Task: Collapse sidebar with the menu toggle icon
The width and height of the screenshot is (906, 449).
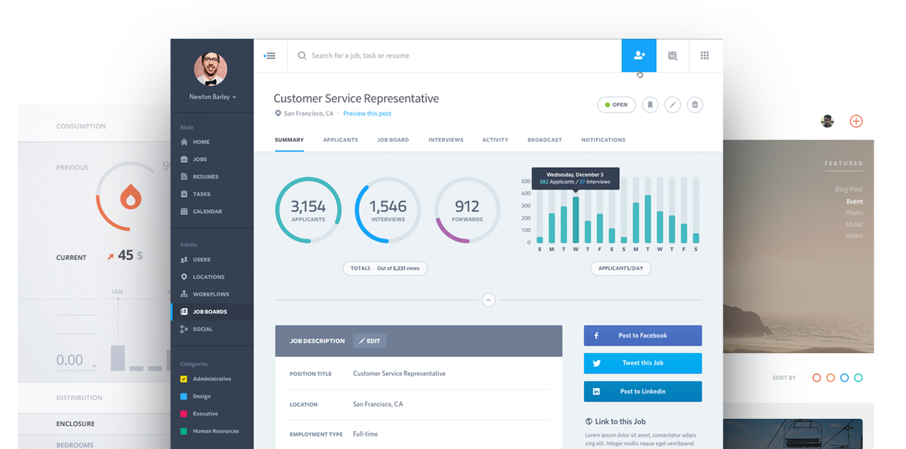Action: click(269, 56)
